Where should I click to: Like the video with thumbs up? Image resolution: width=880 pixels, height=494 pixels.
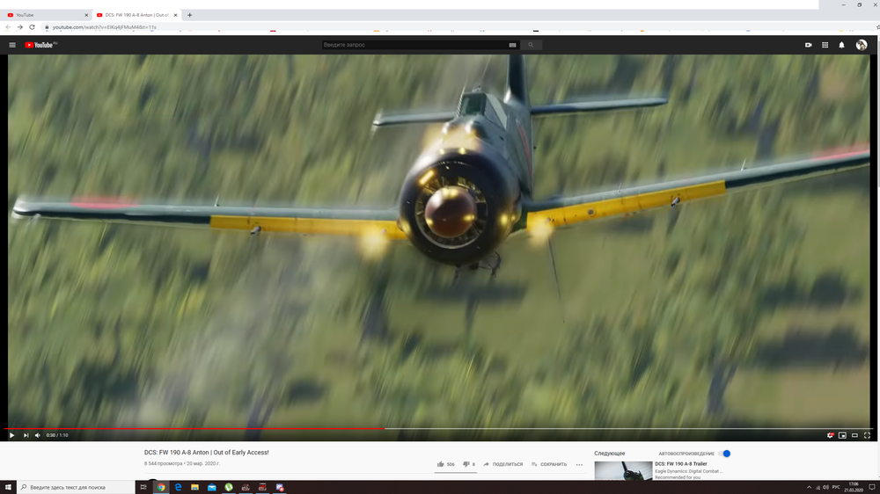click(x=441, y=464)
